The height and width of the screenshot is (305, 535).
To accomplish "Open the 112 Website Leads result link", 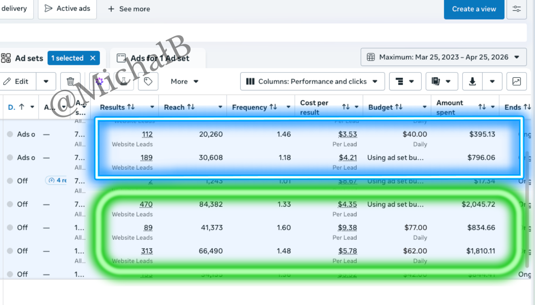I will click(x=147, y=135).
